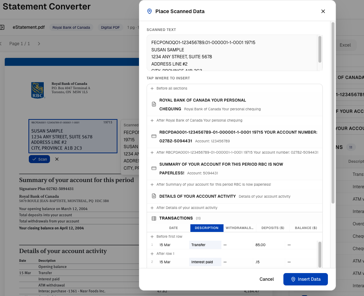The height and width of the screenshot is (296, 364).
Task: Select the Date column header
Action: pos(174,228)
